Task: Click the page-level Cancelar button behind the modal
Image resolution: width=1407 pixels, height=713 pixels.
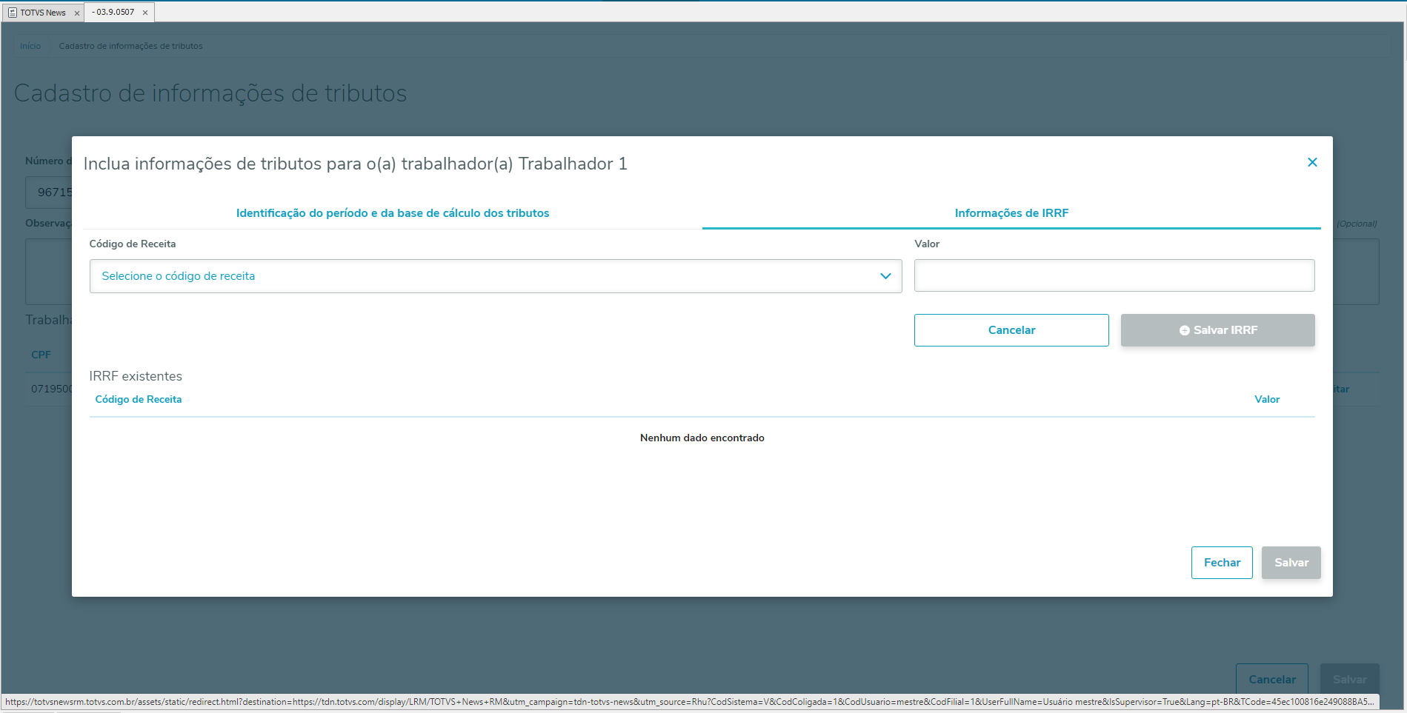Action: 1272,679
